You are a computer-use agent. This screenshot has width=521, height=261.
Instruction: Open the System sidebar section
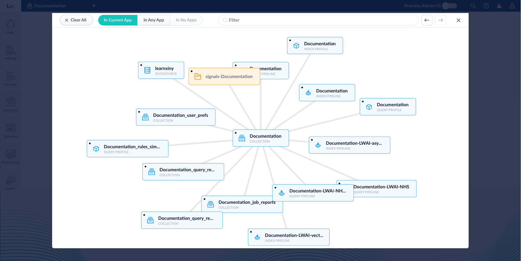coord(11,182)
